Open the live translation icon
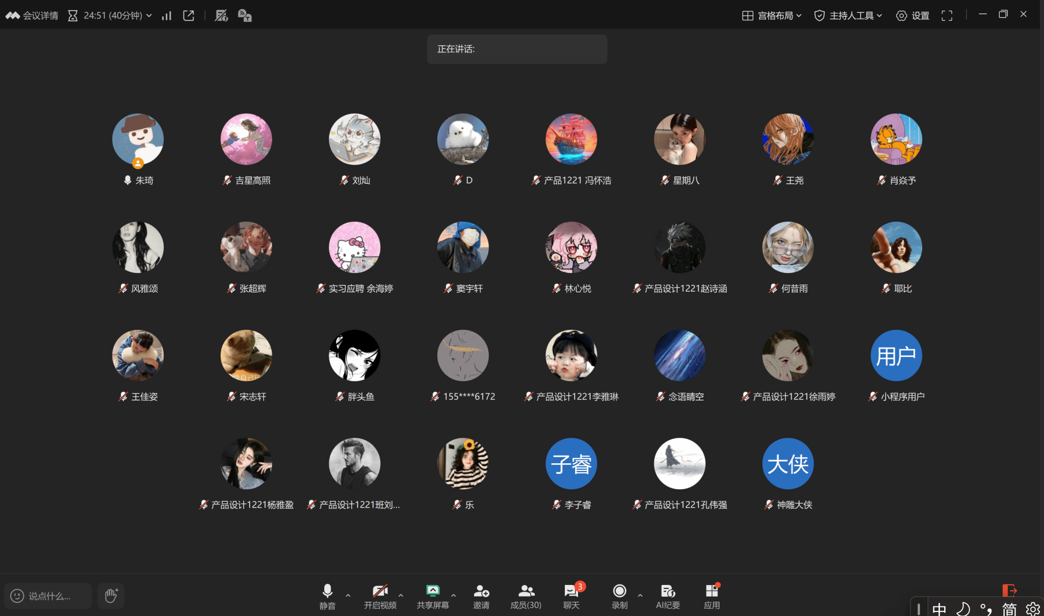 [245, 16]
